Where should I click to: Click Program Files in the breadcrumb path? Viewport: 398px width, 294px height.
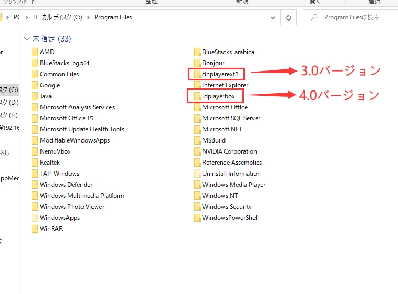[113, 17]
